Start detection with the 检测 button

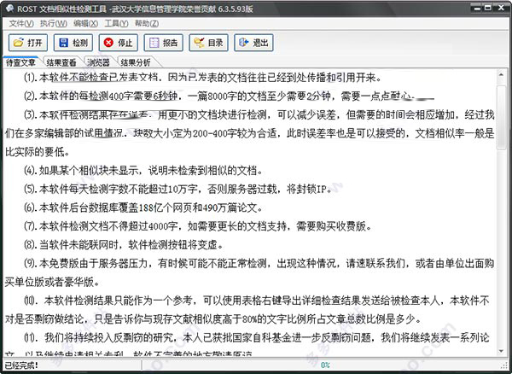(73, 43)
